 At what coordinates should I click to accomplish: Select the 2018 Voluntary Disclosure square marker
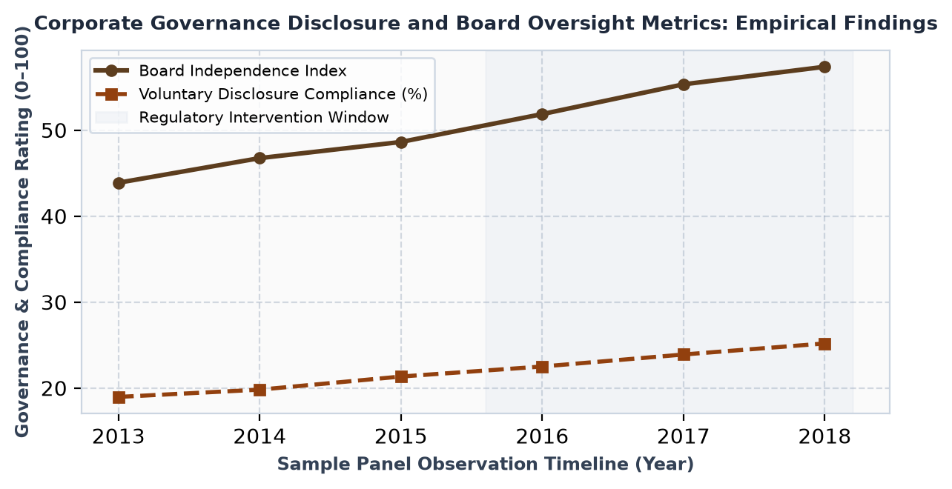tap(824, 344)
